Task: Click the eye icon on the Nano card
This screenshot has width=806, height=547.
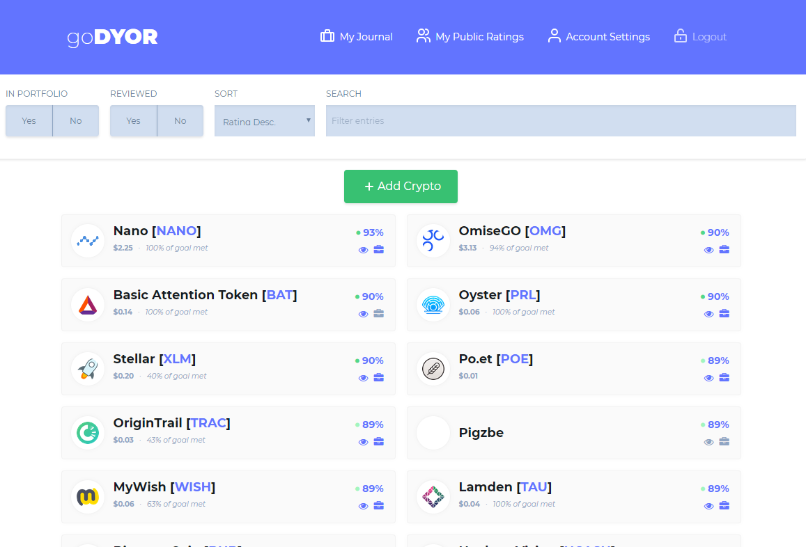Action: tap(363, 250)
